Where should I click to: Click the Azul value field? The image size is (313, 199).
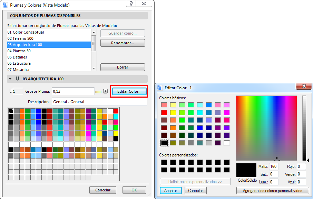[301, 182]
